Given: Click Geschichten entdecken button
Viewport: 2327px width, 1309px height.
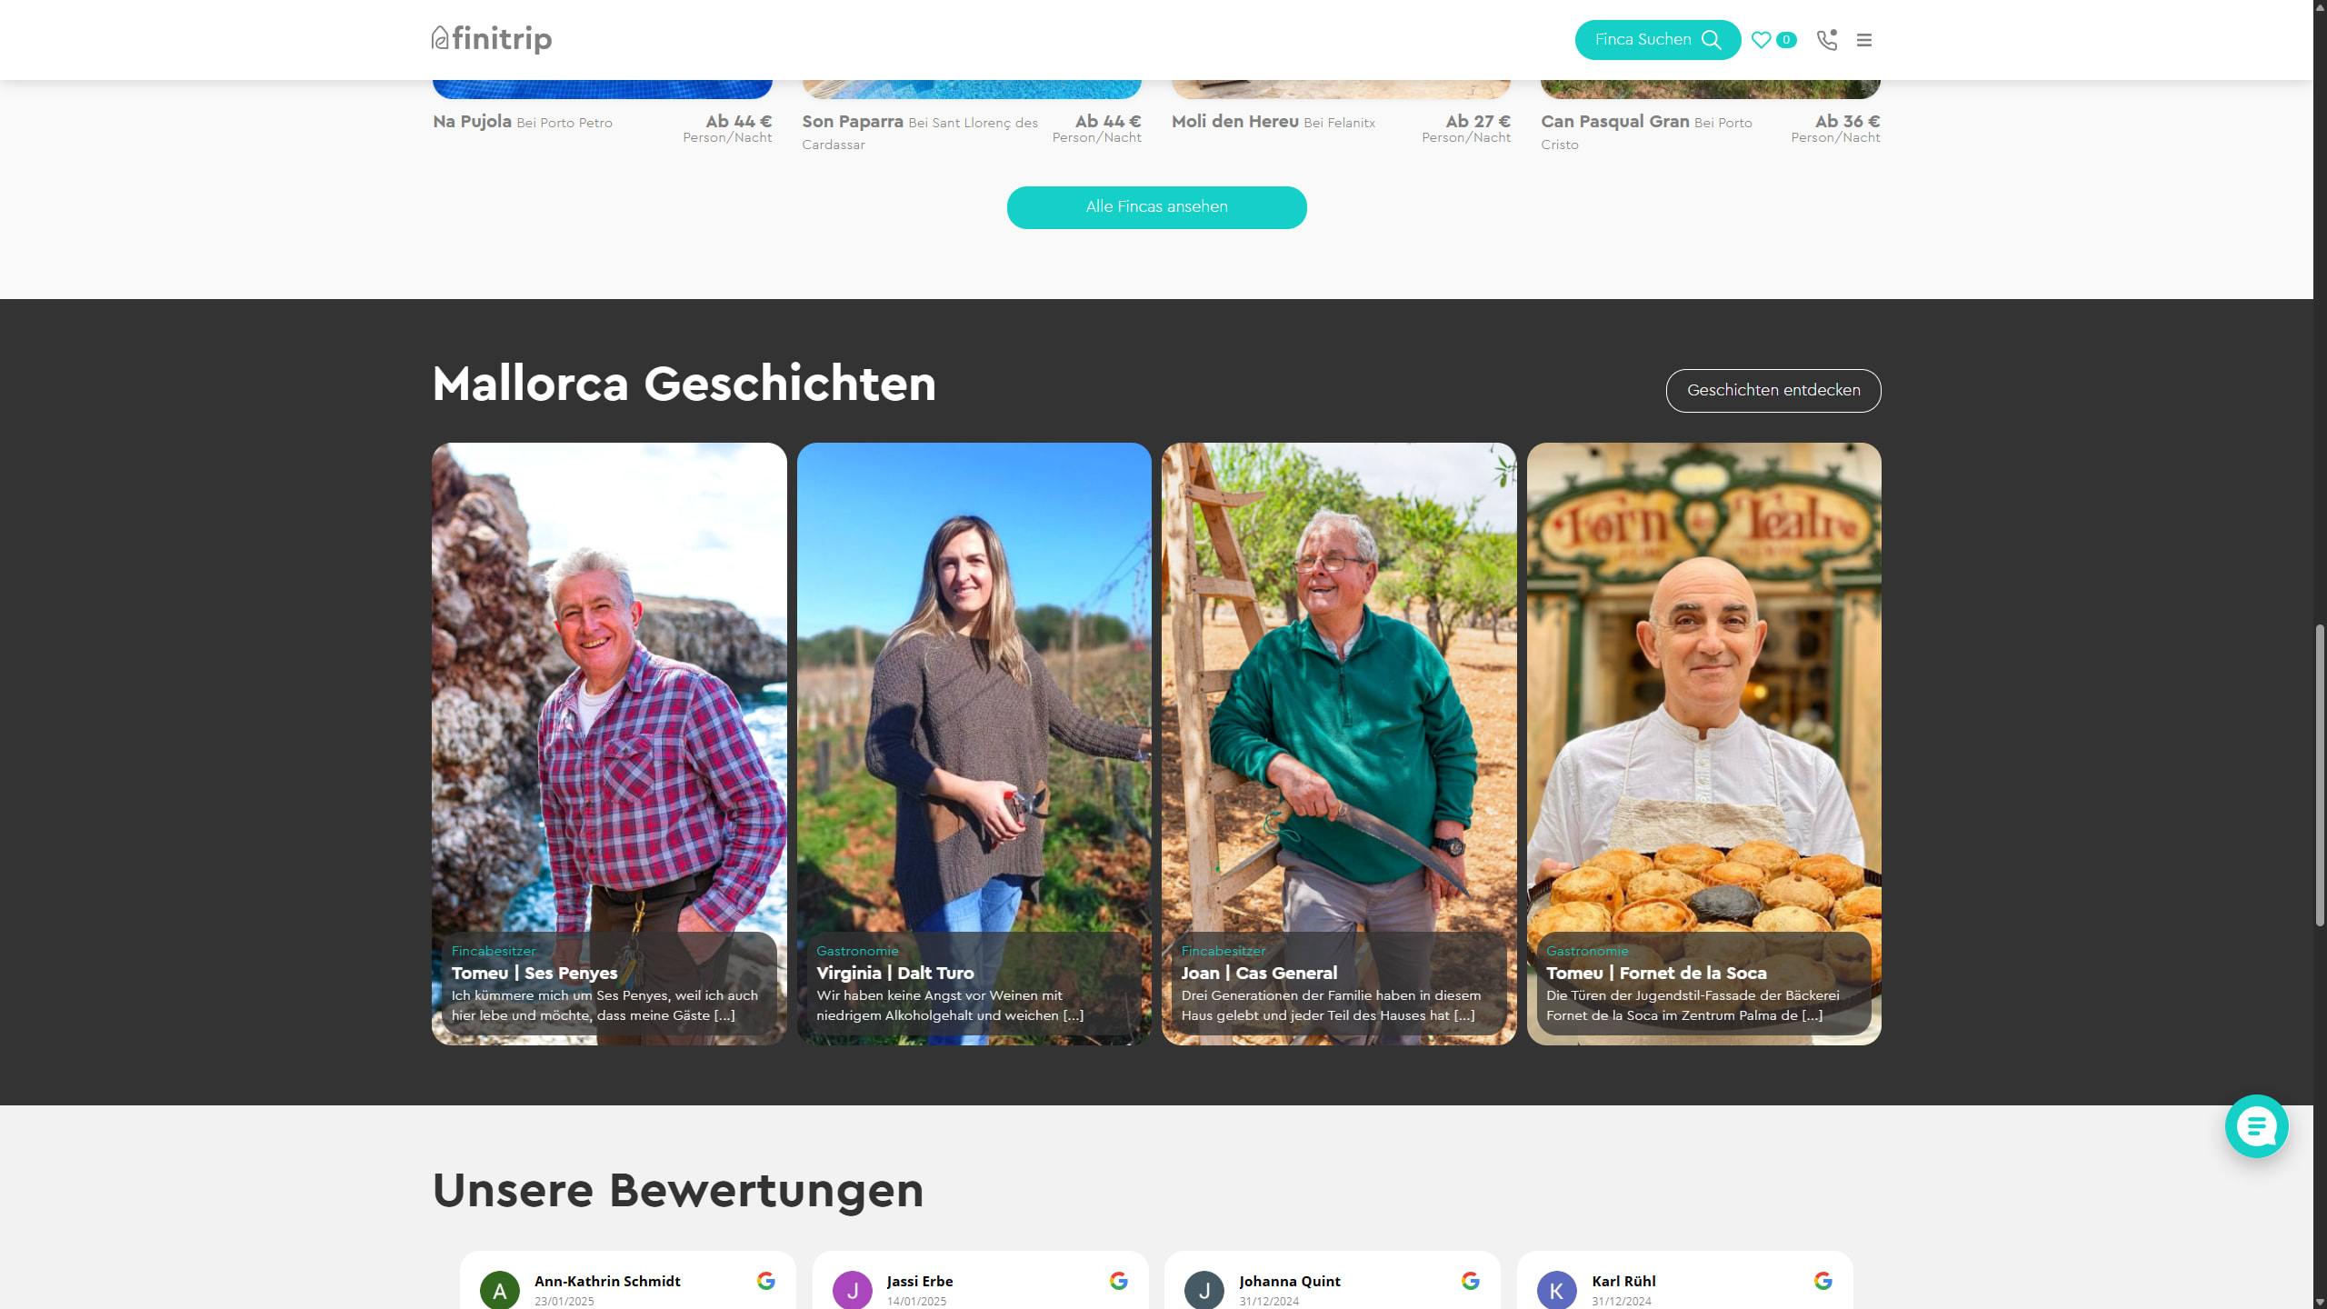Looking at the screenshot, I should tap(1773, 391).
